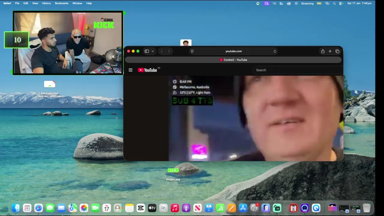Go forward in Safari history
The width and height of the screenshot is (384, 216).
169,51
